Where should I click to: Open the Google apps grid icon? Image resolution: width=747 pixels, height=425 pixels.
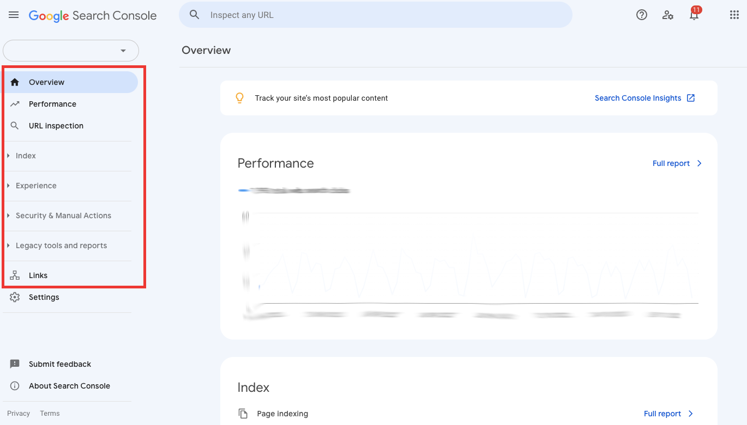734,15
